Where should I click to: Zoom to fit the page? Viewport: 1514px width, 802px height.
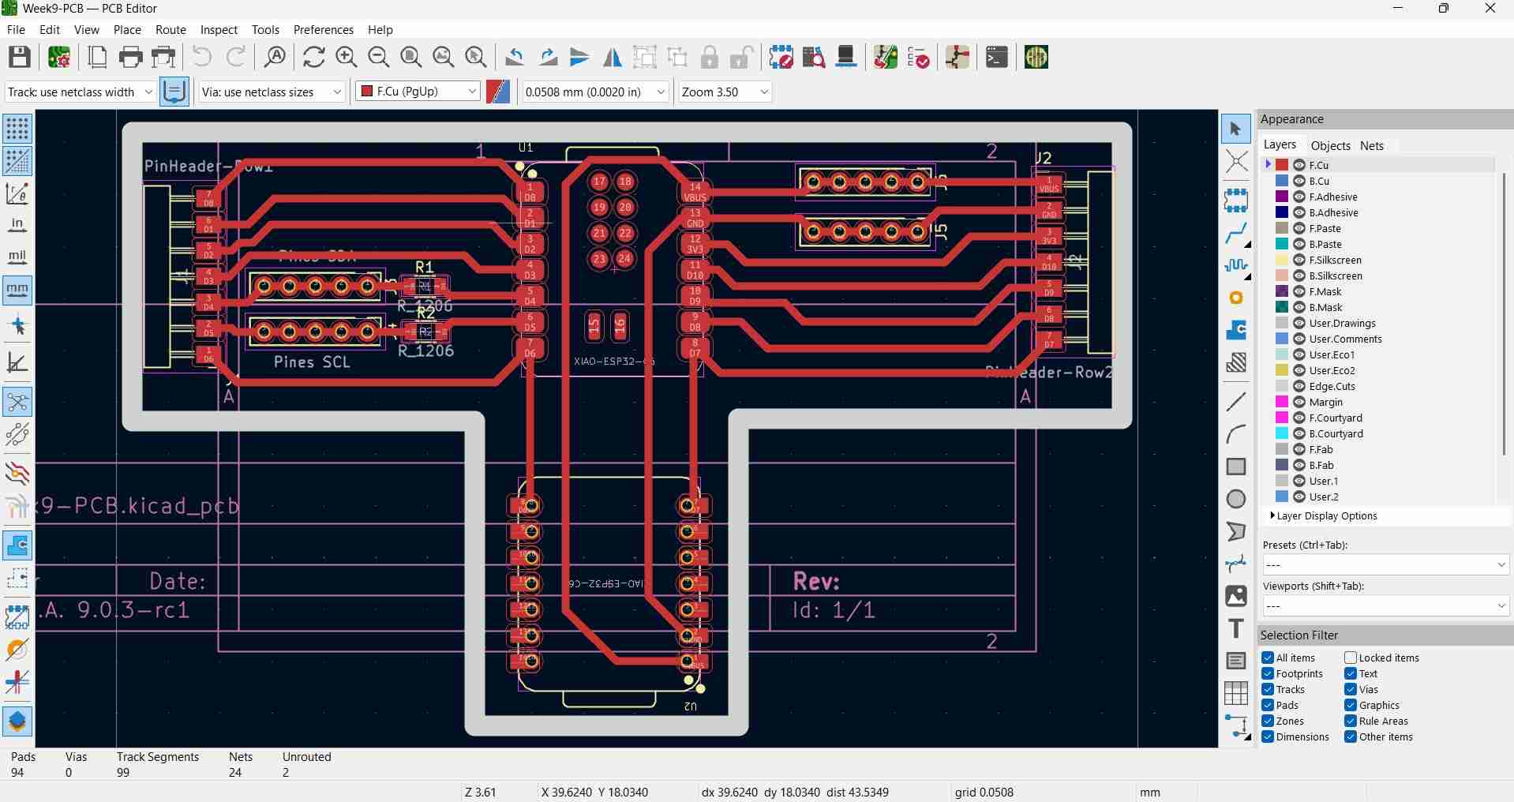[410, 57]
